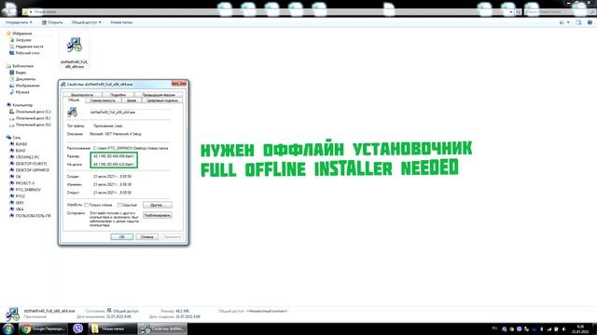Enable the Скрытый checkbox
Screen dimensions: 597x335
119,205
